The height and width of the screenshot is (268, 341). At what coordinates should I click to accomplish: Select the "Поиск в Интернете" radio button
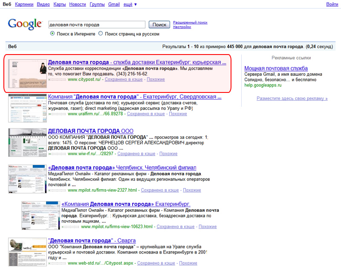point(52,34)
